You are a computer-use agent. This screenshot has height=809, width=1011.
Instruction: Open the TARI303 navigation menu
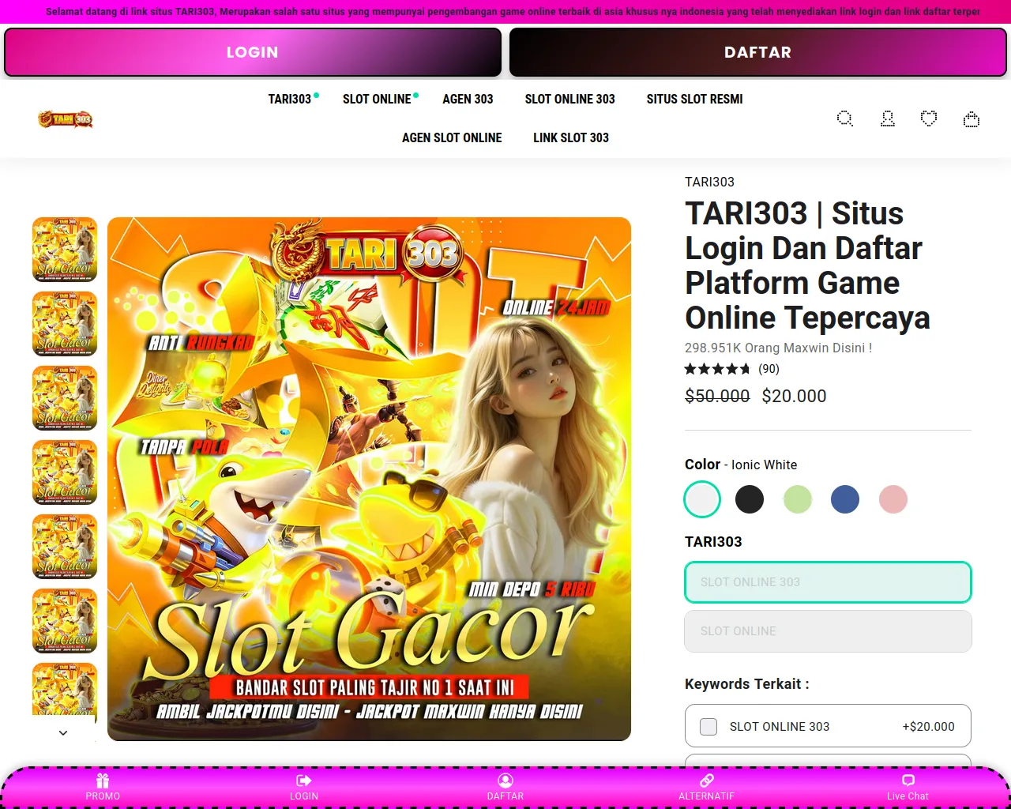[x=290, y=100]
